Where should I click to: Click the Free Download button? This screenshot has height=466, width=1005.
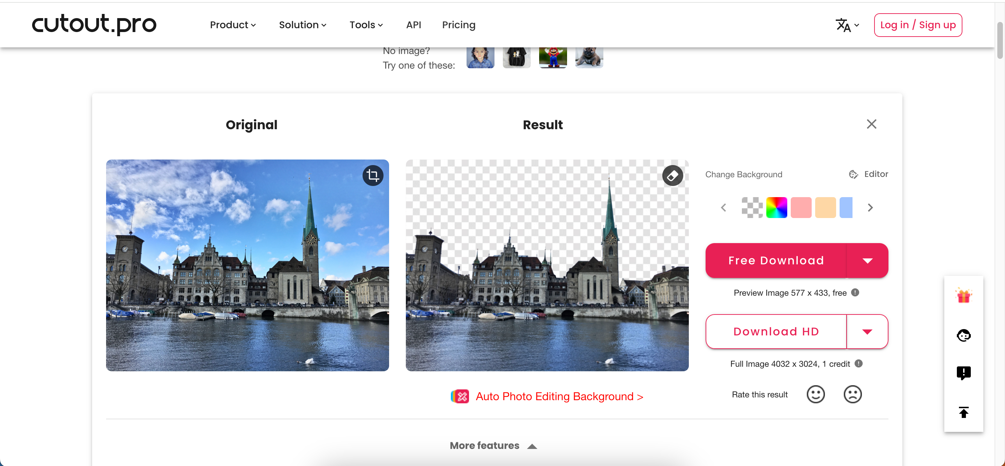click(776, 261)
